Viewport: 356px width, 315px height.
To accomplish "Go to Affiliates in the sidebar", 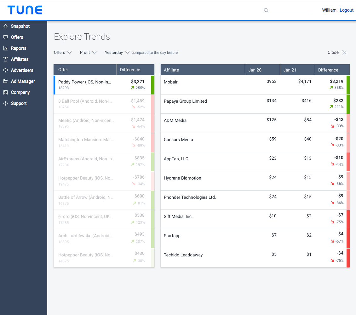I will pos(24,59).
